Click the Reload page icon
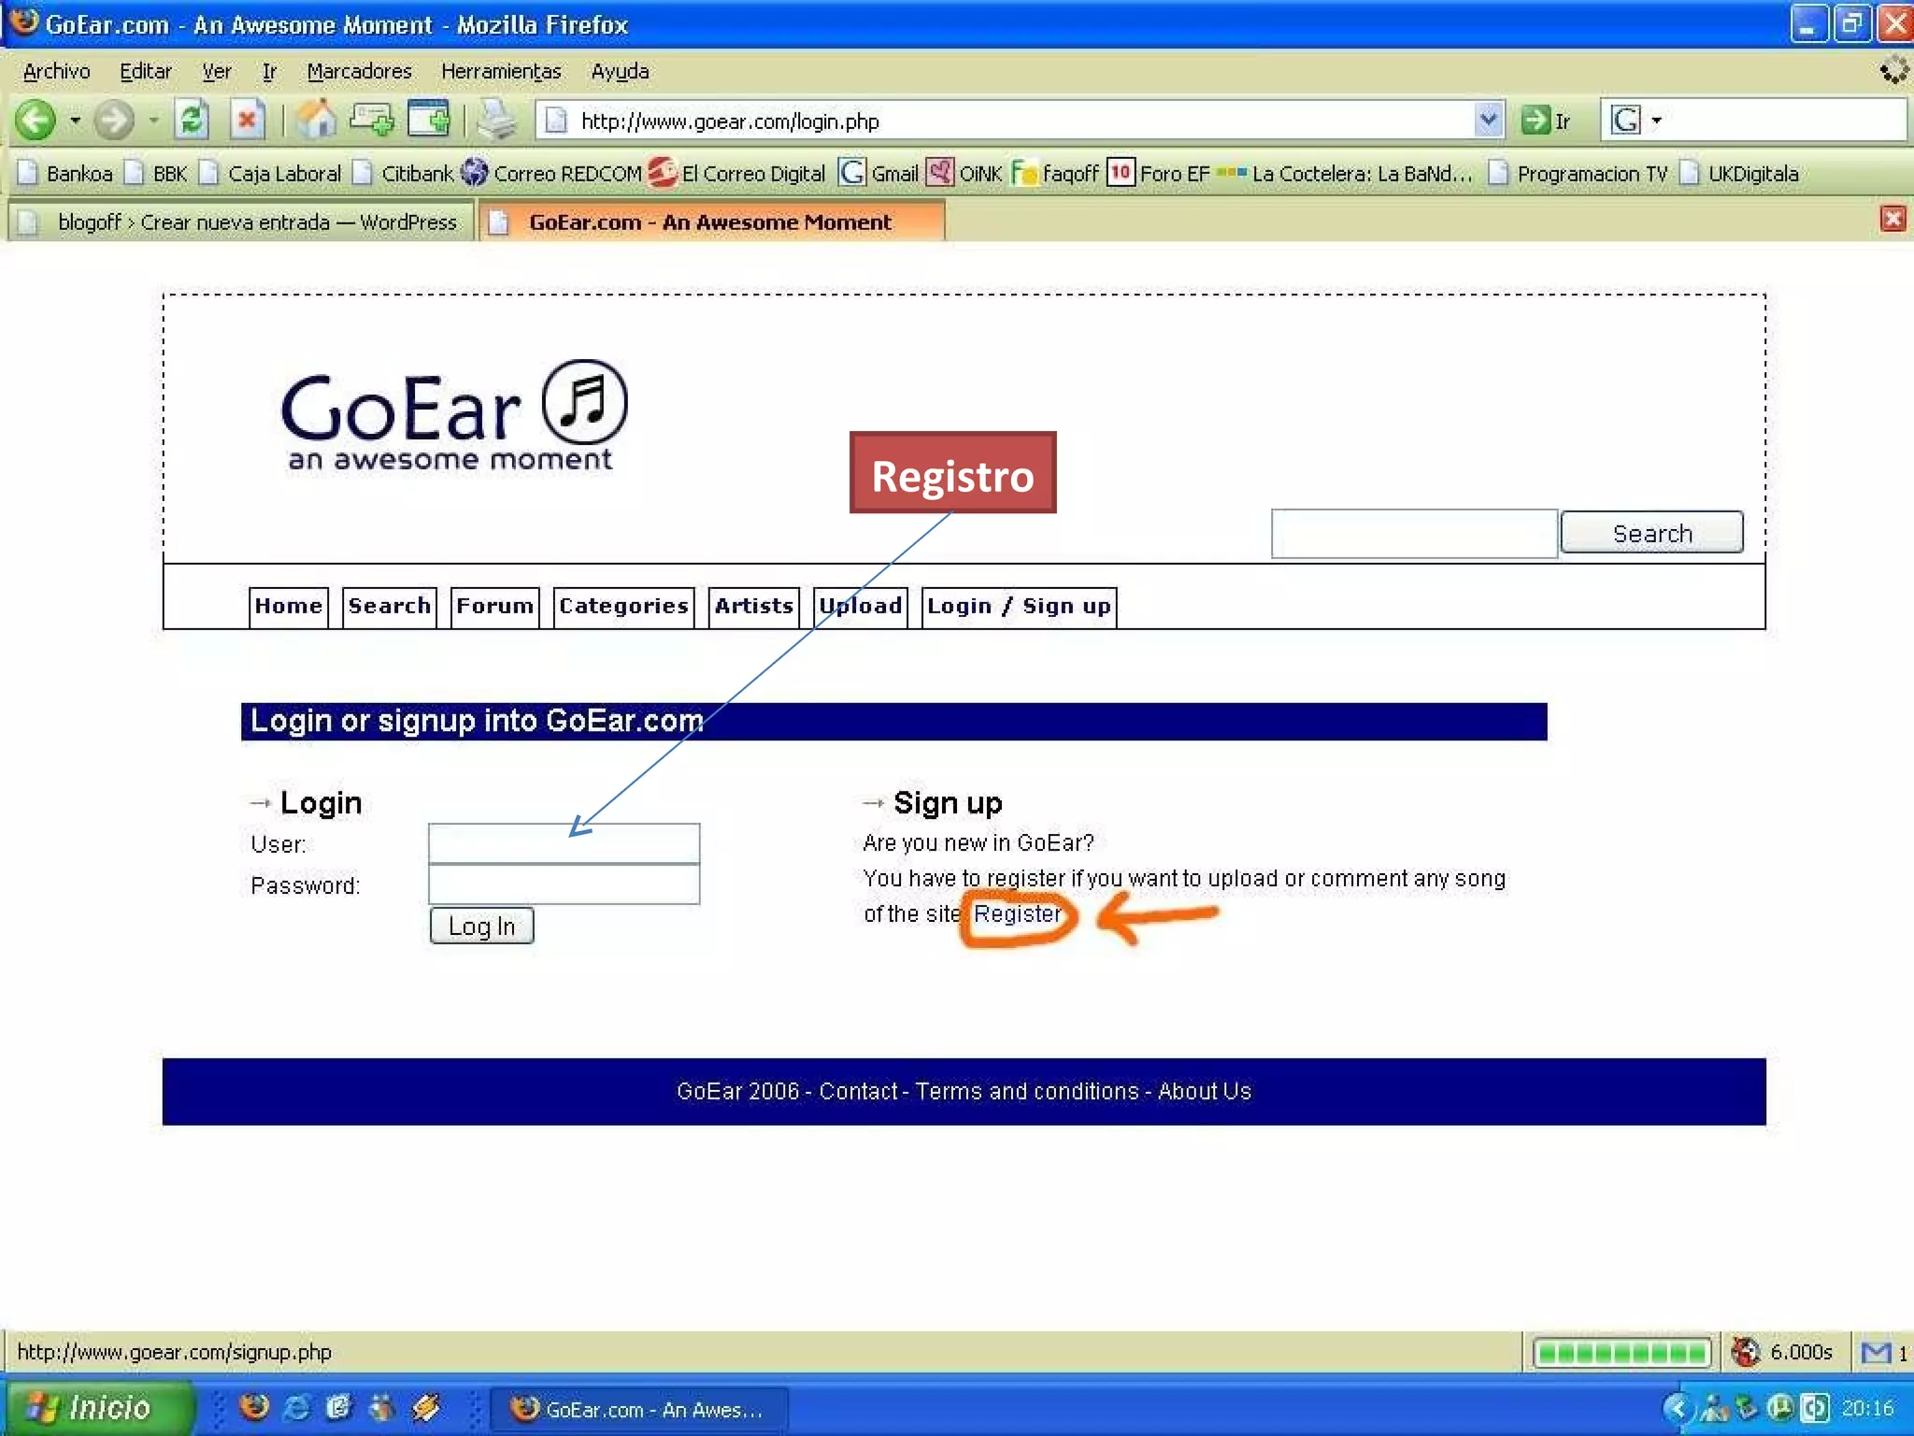The width and height of the screenshot is (1914, 1436). [192, 121]
